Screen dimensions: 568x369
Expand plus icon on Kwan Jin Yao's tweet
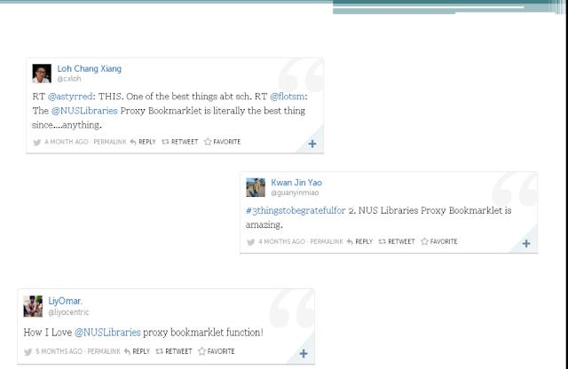526,243
